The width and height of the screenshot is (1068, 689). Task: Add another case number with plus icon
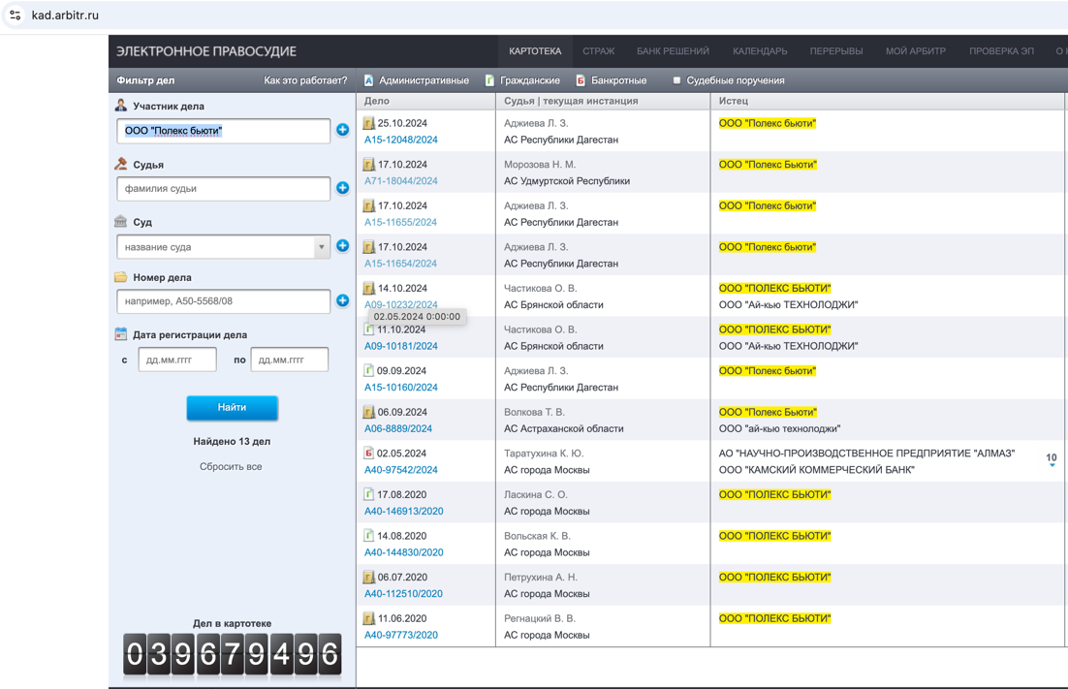click(343, 300)
